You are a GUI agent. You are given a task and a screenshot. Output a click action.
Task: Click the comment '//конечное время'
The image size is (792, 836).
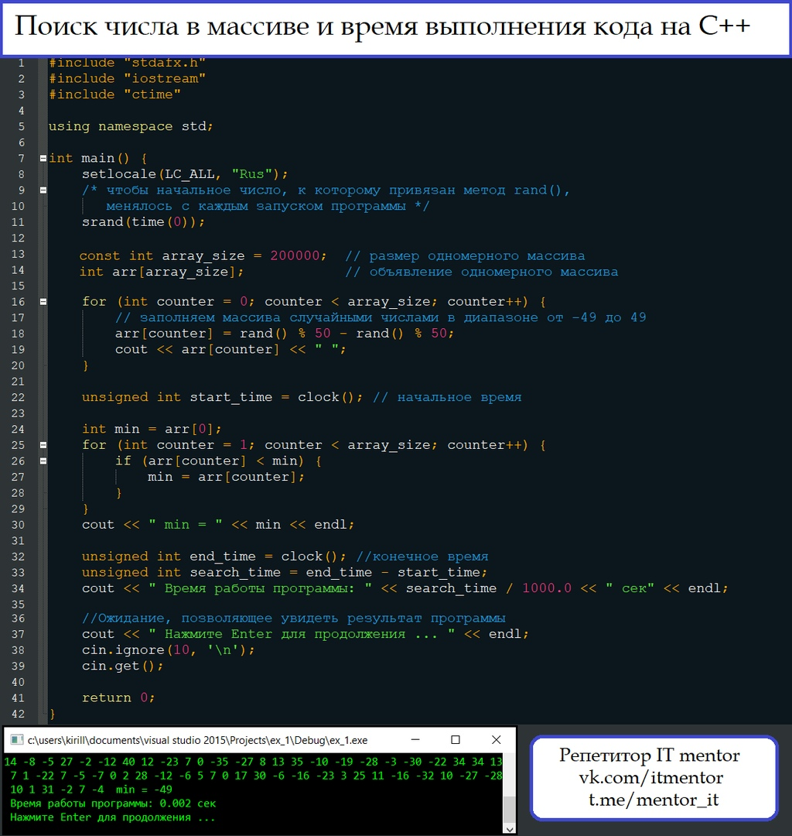point(422,557)
